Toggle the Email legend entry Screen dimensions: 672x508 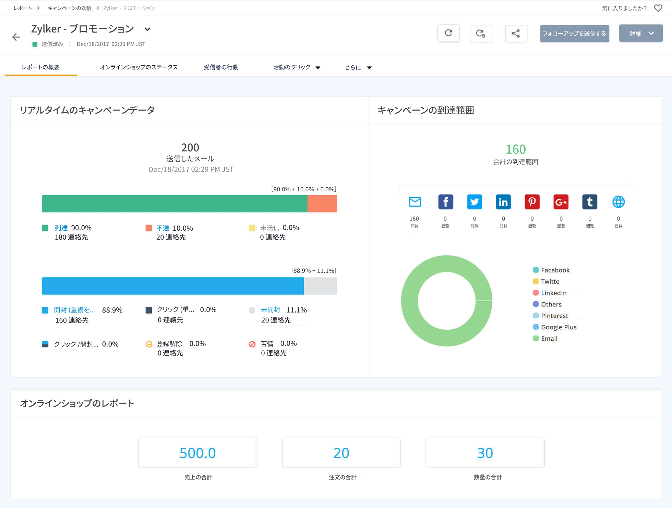click(545, 339)
